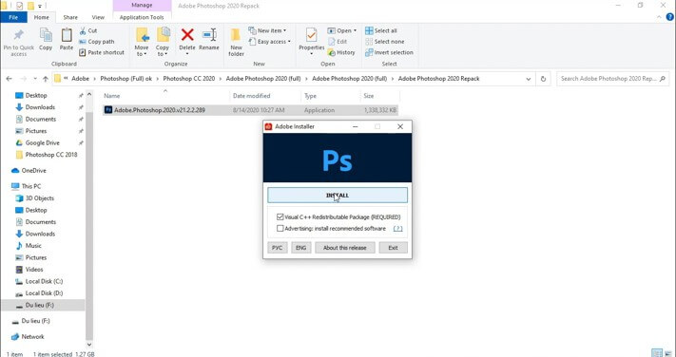Click Photoshop (Full) ok breadcrumb segment
This screenshot has height=357, width=676.
click(126, 79)
